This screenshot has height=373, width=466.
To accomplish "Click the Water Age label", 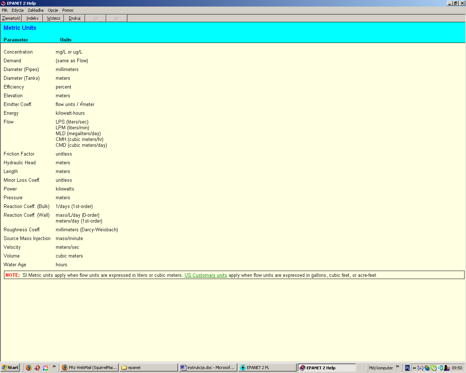I will (15, 265).
